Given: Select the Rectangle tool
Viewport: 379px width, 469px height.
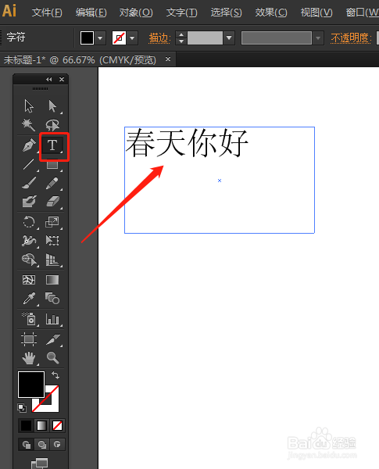Looking at the screenshot, I should 52,165.
